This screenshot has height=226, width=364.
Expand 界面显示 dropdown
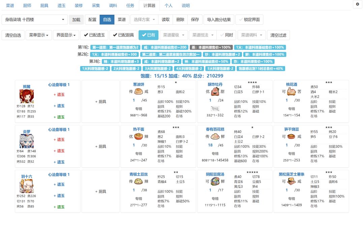[x=66, y=35]
